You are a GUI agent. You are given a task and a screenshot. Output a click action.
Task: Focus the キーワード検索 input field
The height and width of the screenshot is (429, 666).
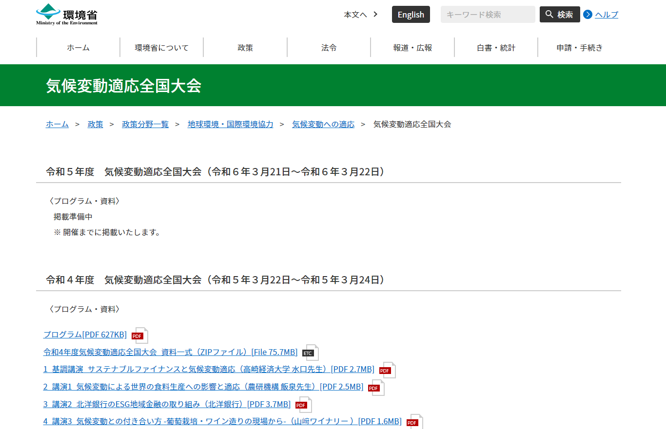coord(488,15)
